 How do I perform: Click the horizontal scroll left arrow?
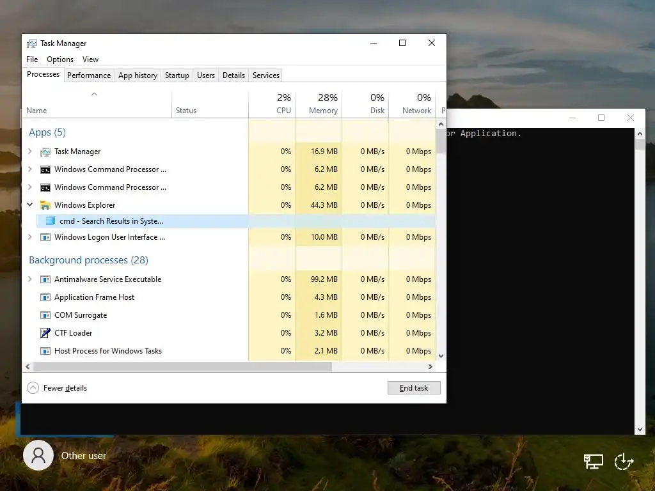pos(28,366)
